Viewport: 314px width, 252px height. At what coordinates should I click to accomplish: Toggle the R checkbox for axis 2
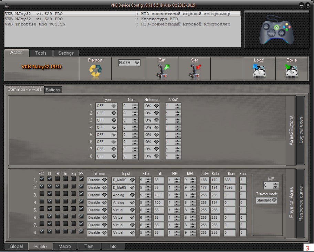point(58,186)
